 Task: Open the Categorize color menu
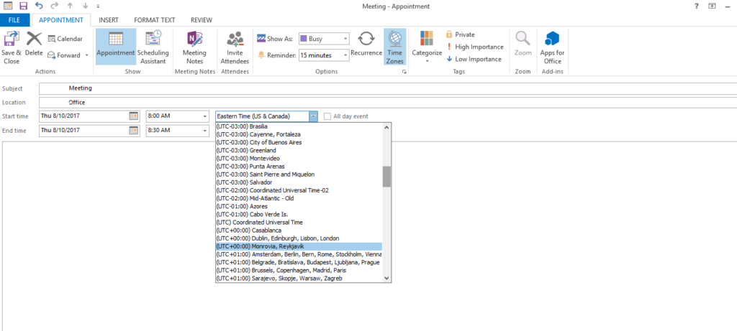coord(426,47)
